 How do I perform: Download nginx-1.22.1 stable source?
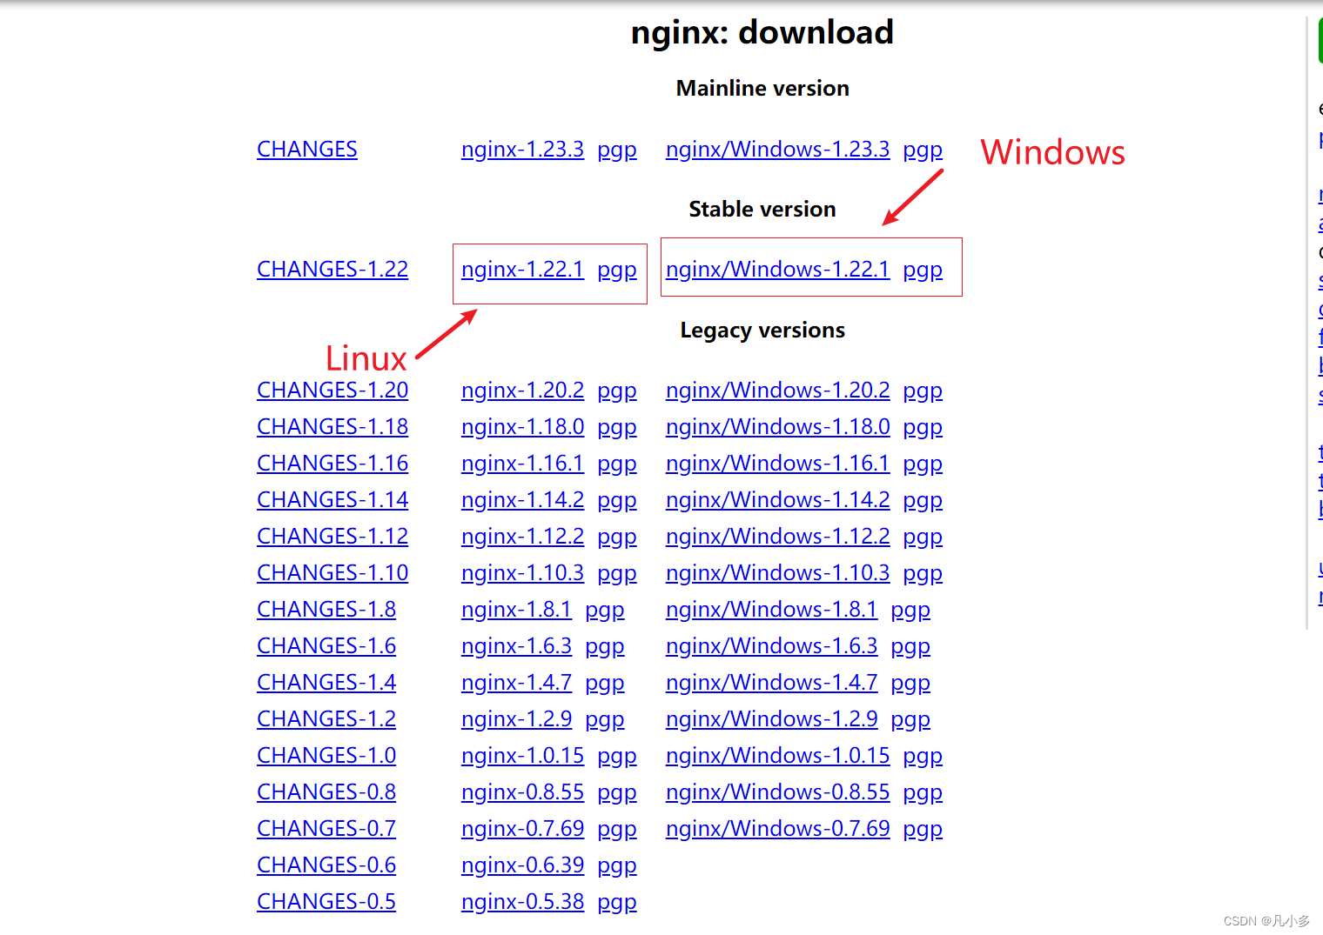522,270
